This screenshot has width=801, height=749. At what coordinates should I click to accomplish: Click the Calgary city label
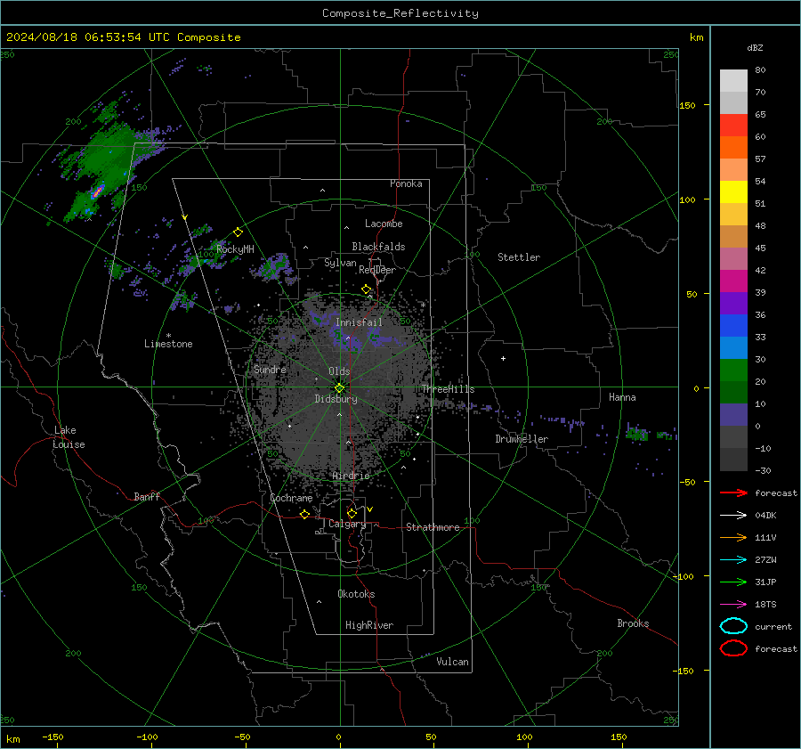[347, 524]
